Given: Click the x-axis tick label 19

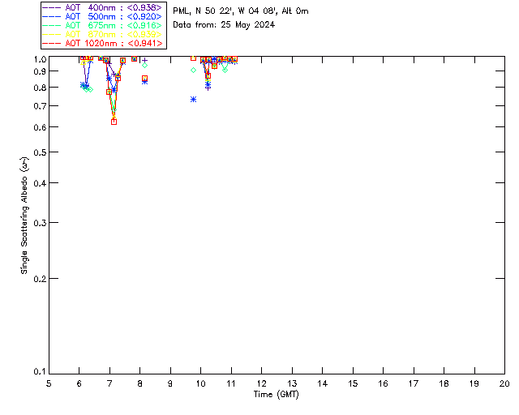Looking at the screenshot, I should [x=474, y=383].
